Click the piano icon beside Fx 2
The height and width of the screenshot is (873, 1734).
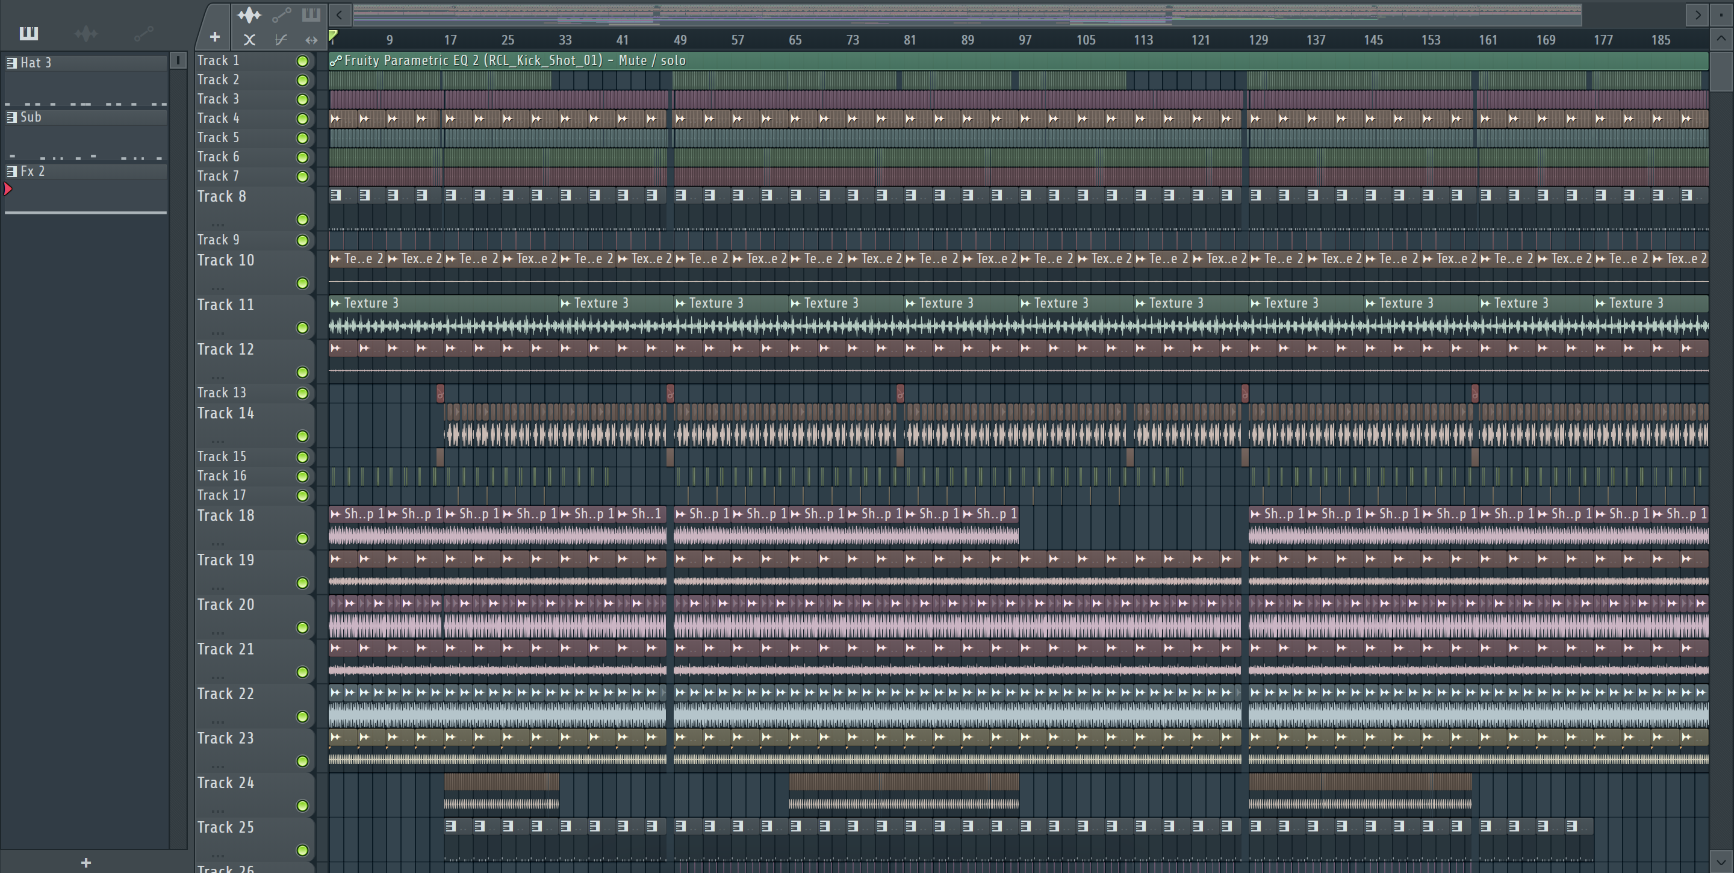tap(11, 172)
